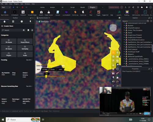
Task: Open the Workspace breadcrumb dropdown arrow
Action: point(50,22)
